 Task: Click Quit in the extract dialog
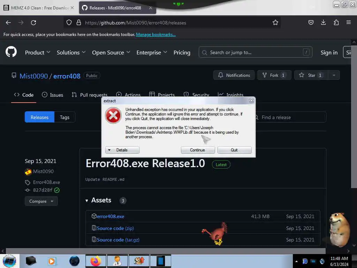(234, 150)
